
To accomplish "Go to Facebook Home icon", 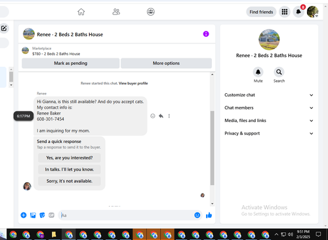I will (x=81, y=12).
